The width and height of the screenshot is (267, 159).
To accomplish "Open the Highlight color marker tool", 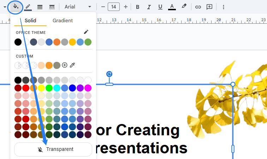I will [x=184, y=6].
